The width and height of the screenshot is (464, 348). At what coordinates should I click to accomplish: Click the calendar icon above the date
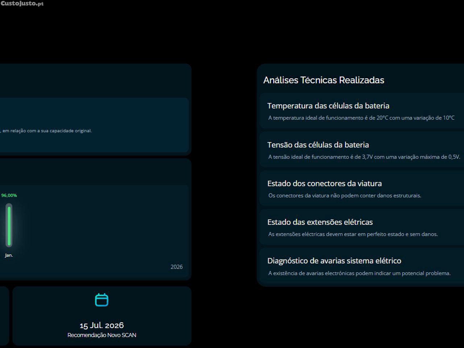tap(101, 300)
